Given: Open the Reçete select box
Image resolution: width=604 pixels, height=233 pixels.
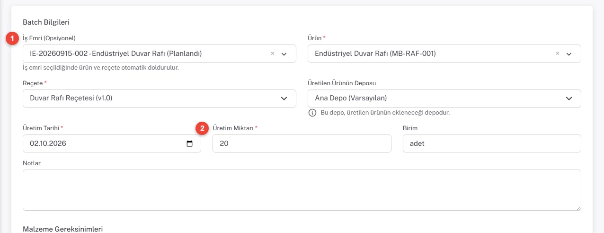Looking at the screenshot, I should (160, 99).
